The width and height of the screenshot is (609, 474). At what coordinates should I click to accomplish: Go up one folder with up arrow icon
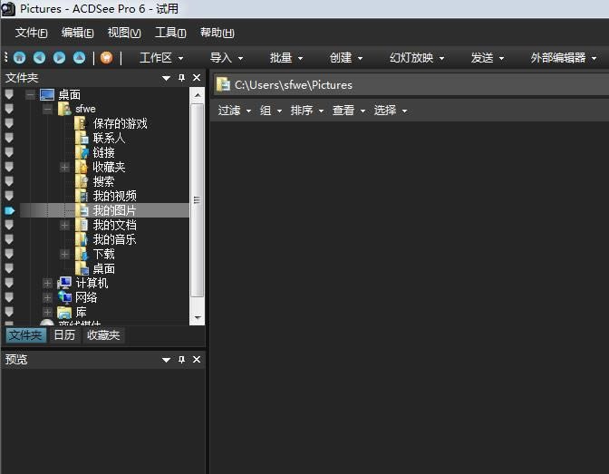[79, 58]
